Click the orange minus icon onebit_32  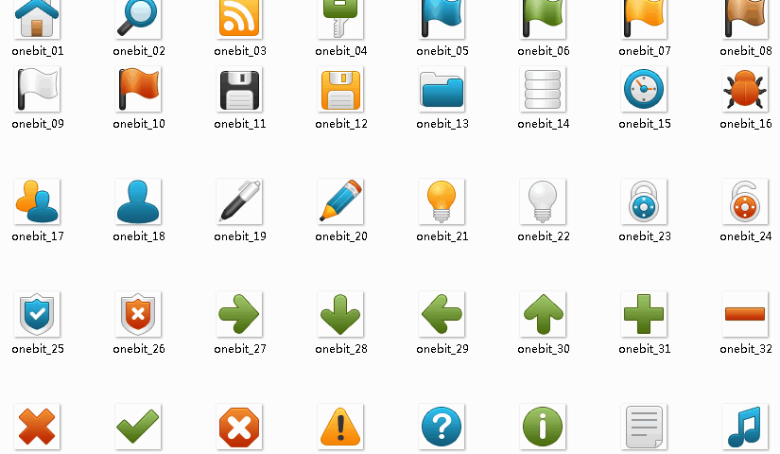coord(745,314)
